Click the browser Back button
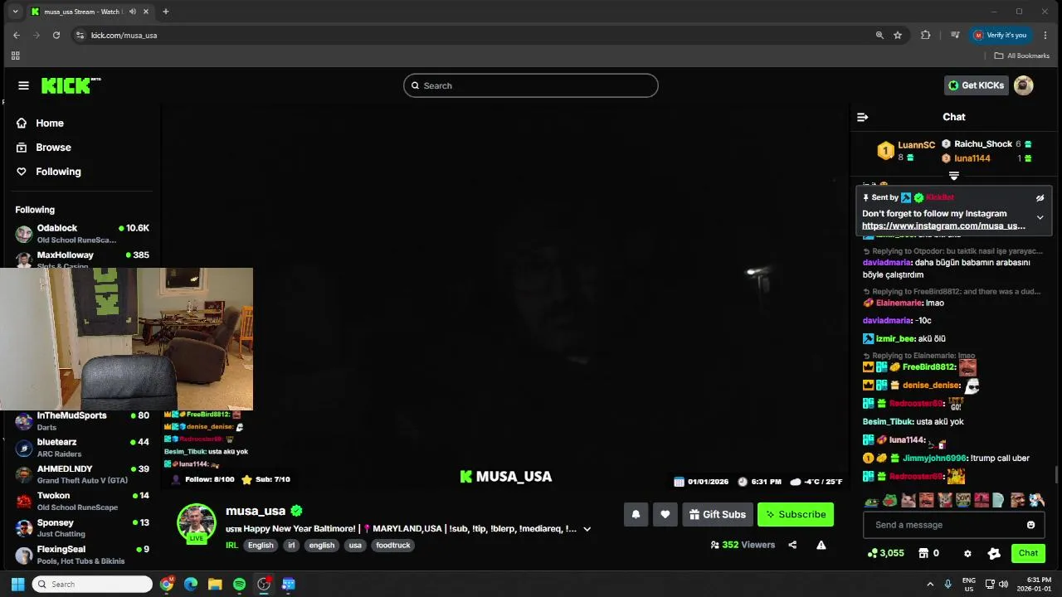The height and width of the screenshot is (597, 1062). 16,35
